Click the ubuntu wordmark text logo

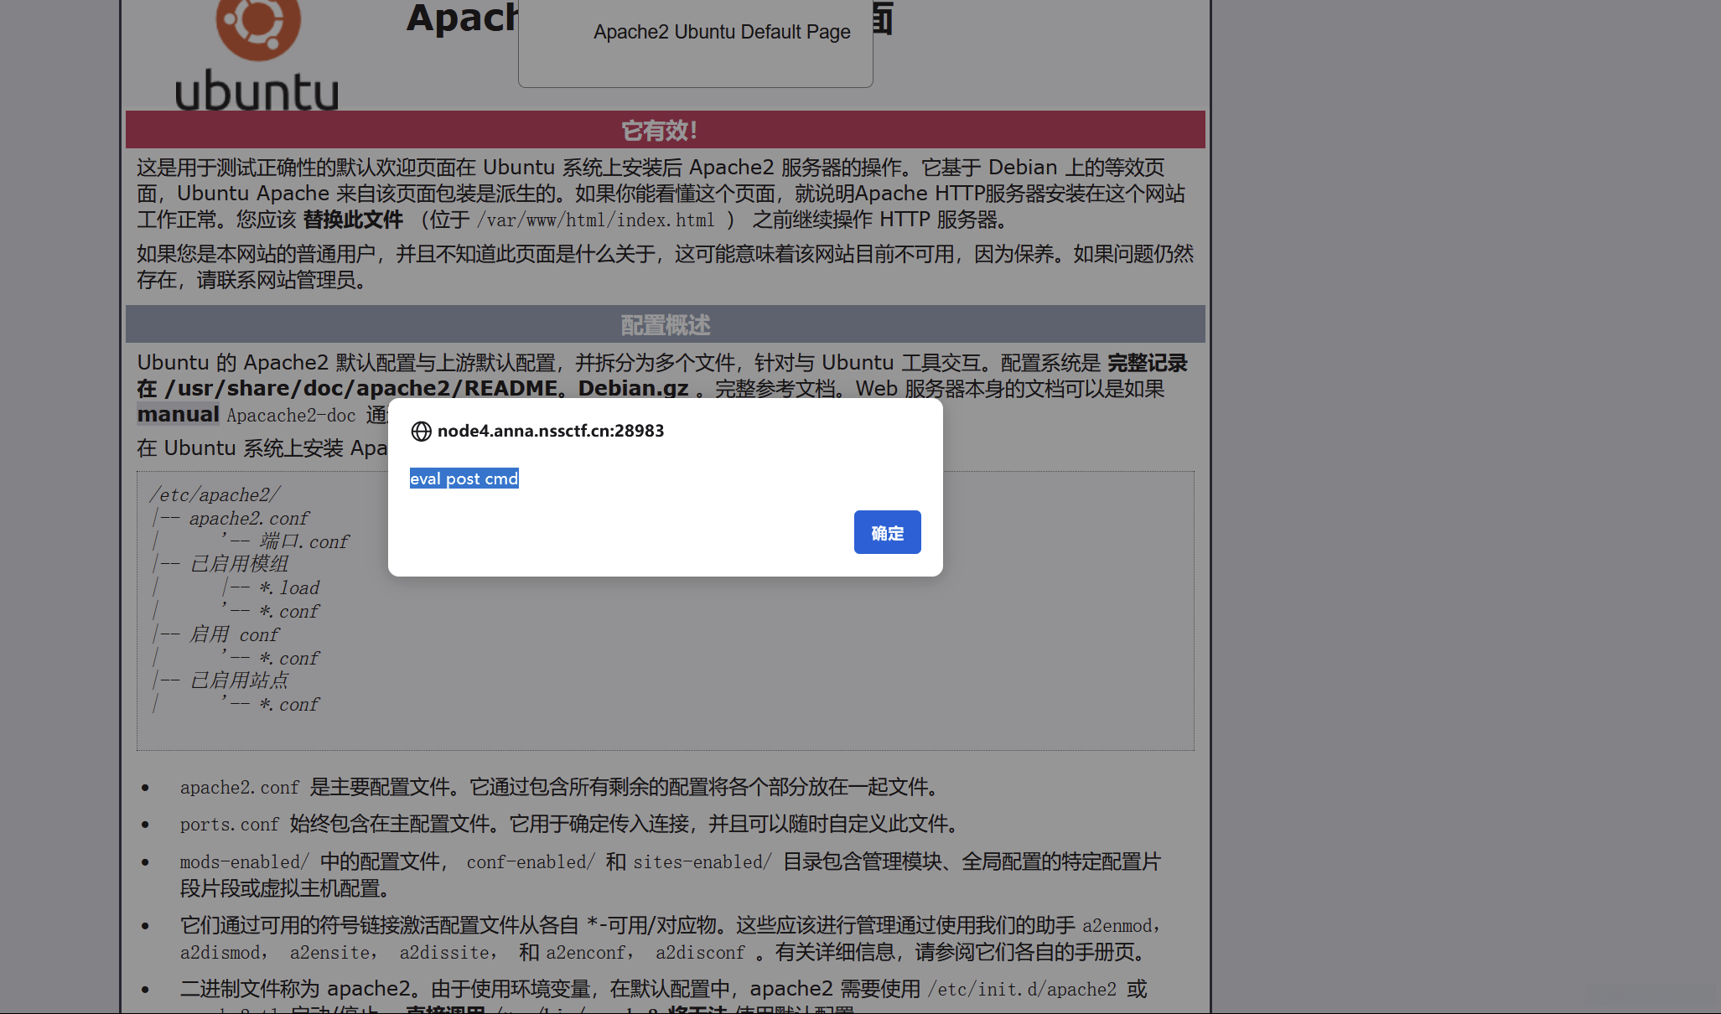tap(257, 91)
